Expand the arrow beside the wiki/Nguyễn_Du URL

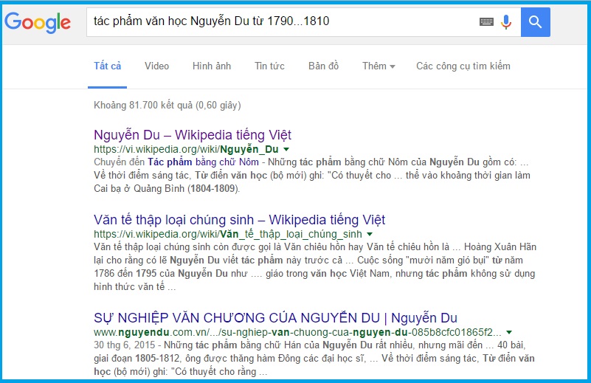tap(286, 149)
